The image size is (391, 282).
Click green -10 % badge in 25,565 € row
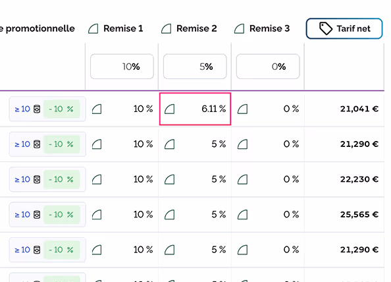pos(62,215)
